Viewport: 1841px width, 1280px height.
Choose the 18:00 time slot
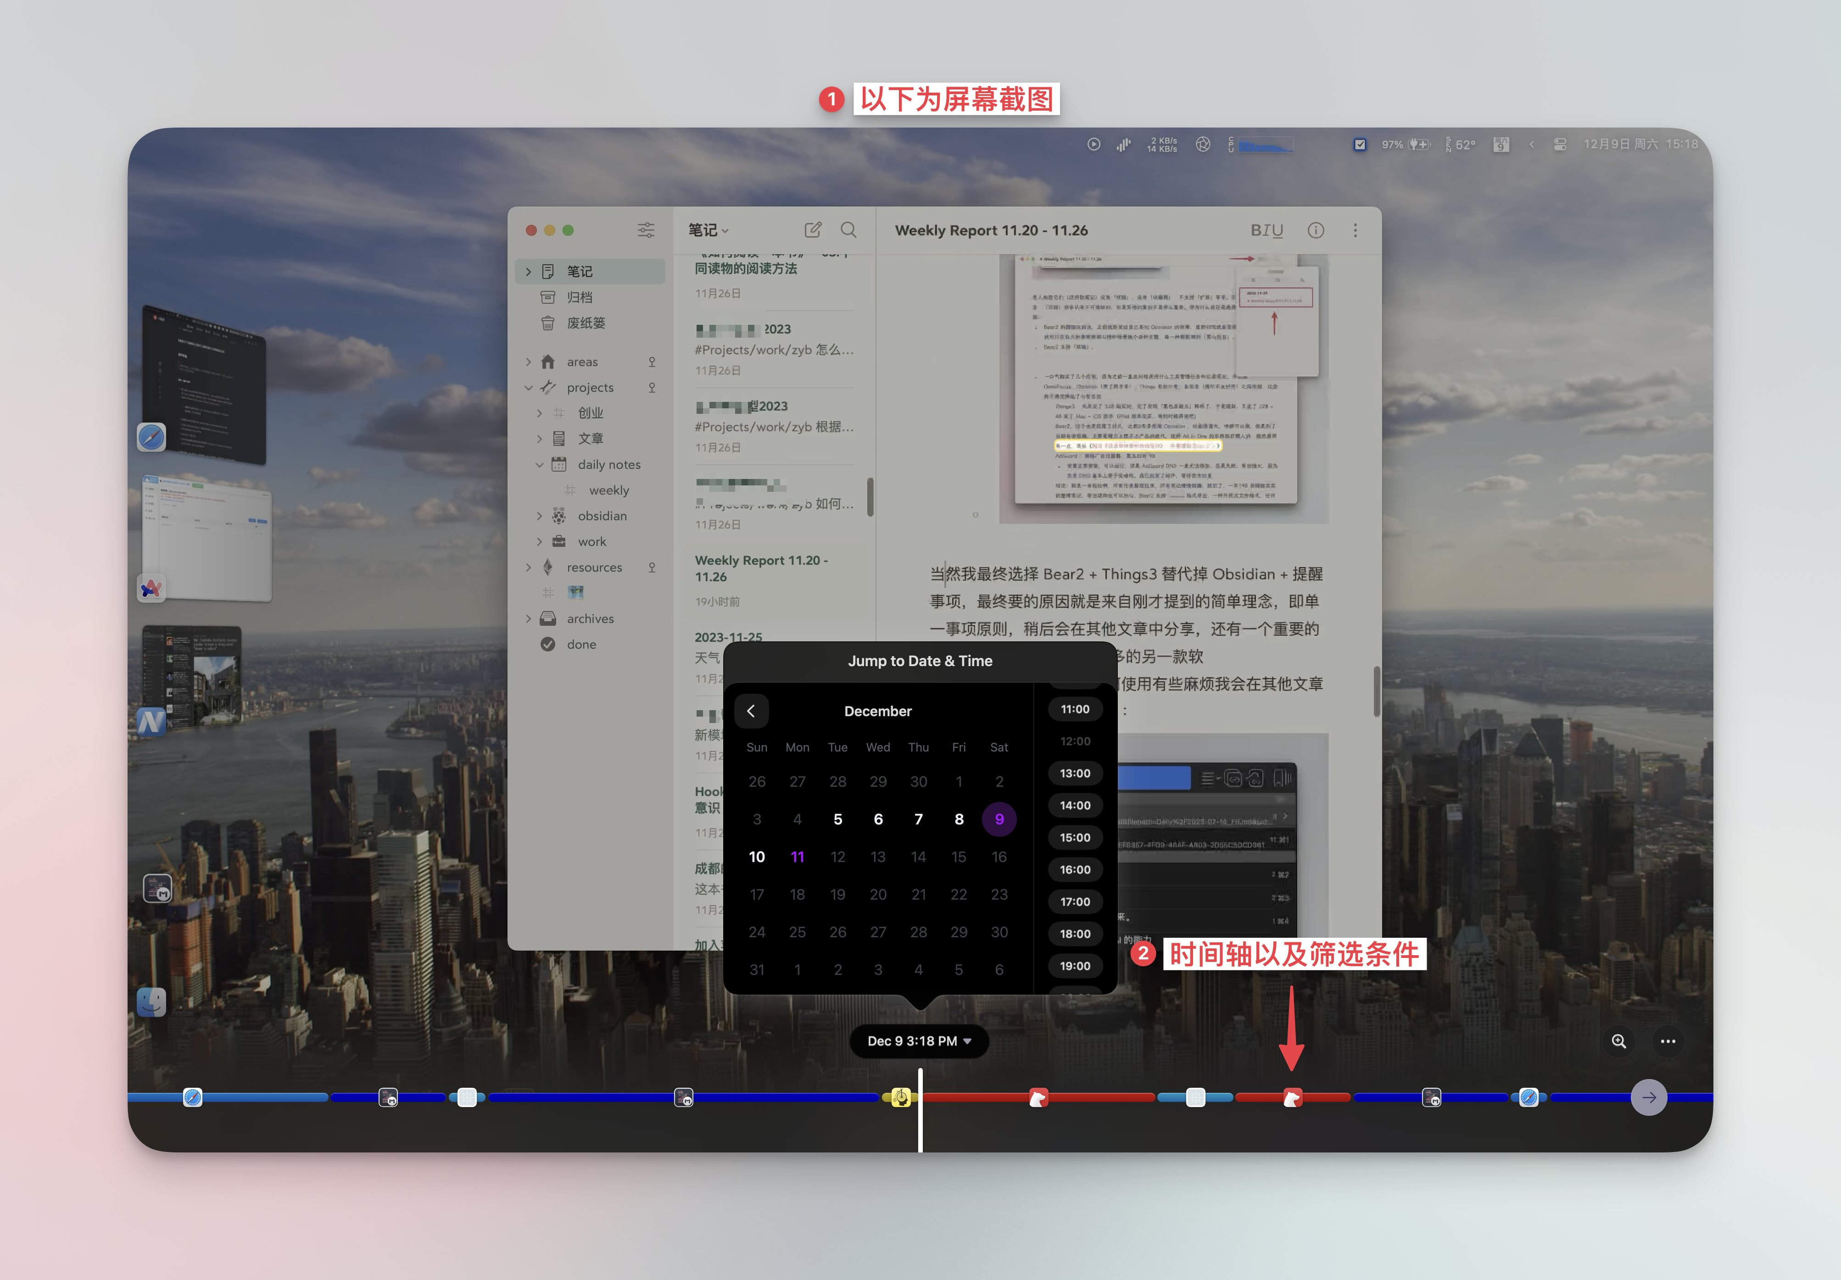click(1074, 933)
